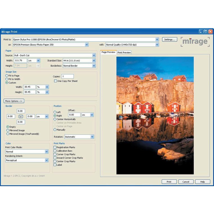214x214 pixels.
Task: Close the Mirage Print dialog
Action: coord(210,32)
